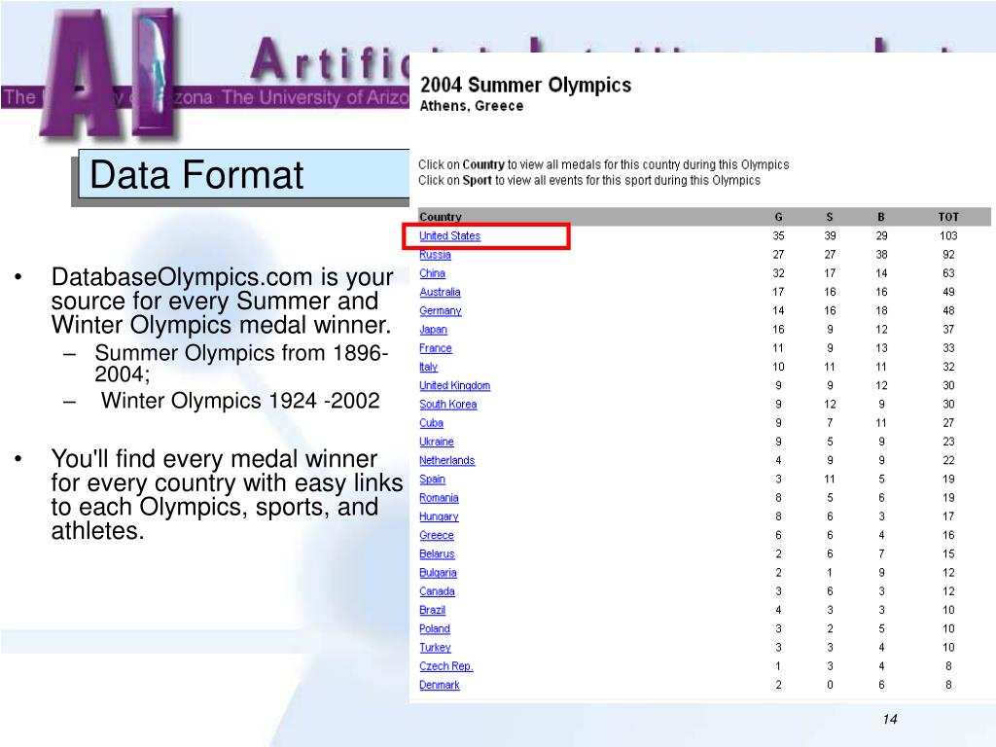Image resolution: width=996 pixels, height=747 pixels.
Task: Click the "Winter Olympics 1924 -2002" sub-bullet
Action: coord(240,401)
